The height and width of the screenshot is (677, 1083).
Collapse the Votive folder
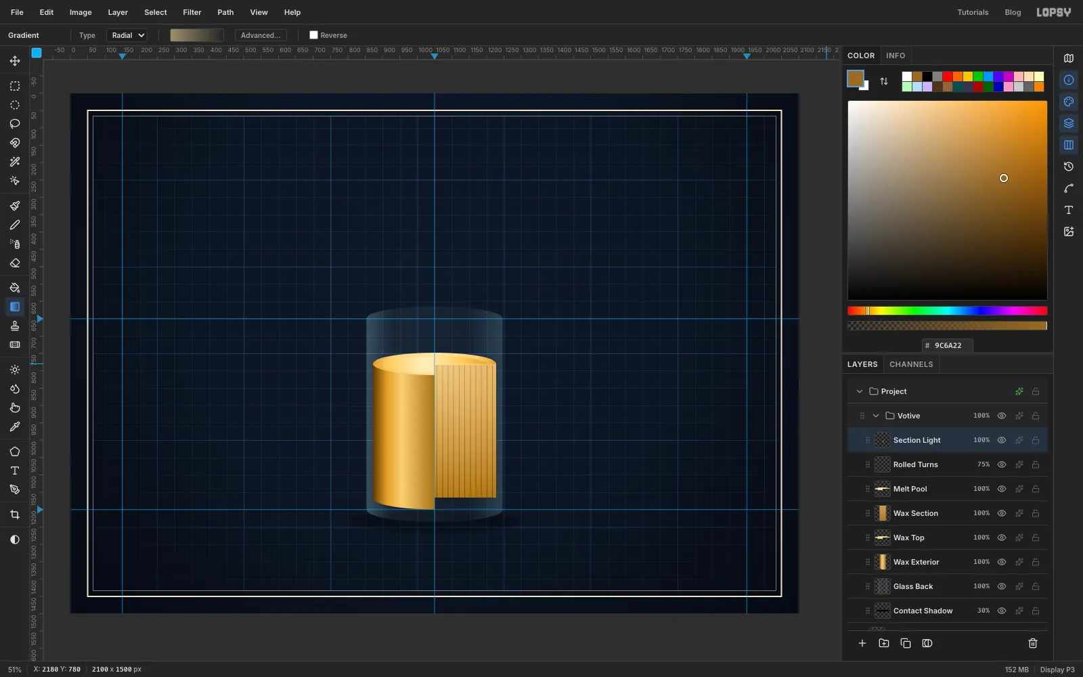[x=876, y=416]
